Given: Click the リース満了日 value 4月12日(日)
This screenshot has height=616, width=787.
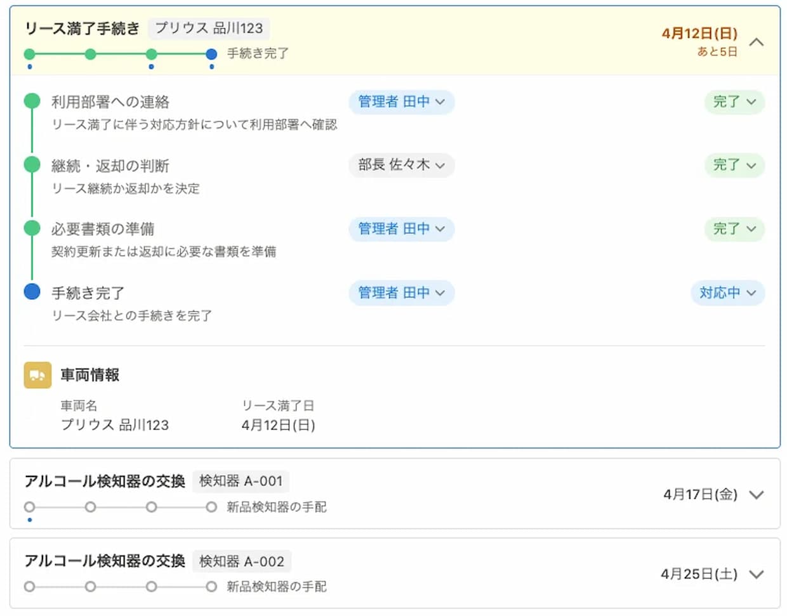Looking at the screenshot, I should pyautogui.click(x=279, y=425).
